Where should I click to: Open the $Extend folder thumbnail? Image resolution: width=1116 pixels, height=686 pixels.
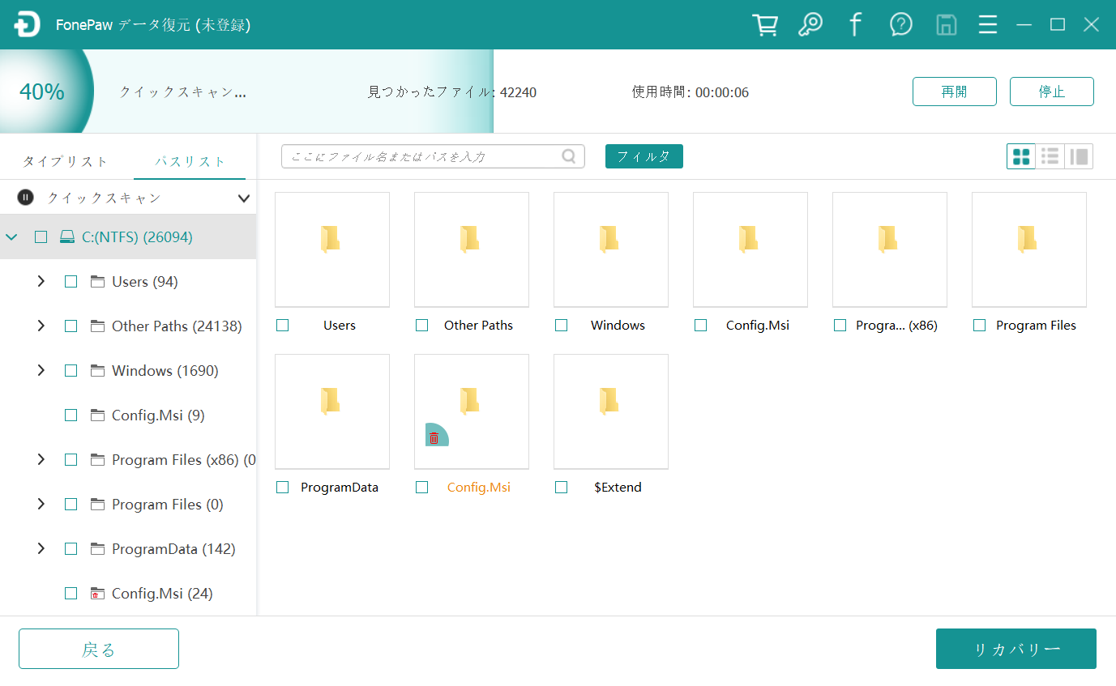(x=611, y=411)
